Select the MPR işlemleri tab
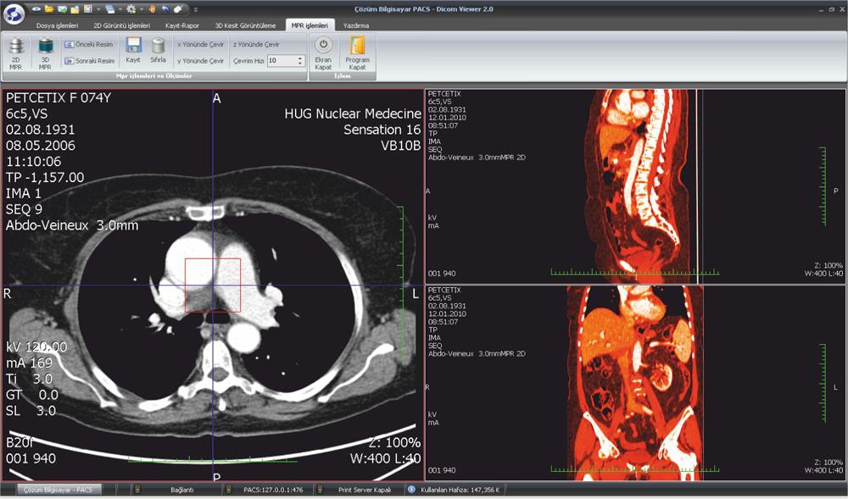 (x=310, y=25)
